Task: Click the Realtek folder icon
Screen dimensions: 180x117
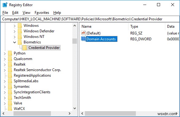Action: click(x=10, y=64)
